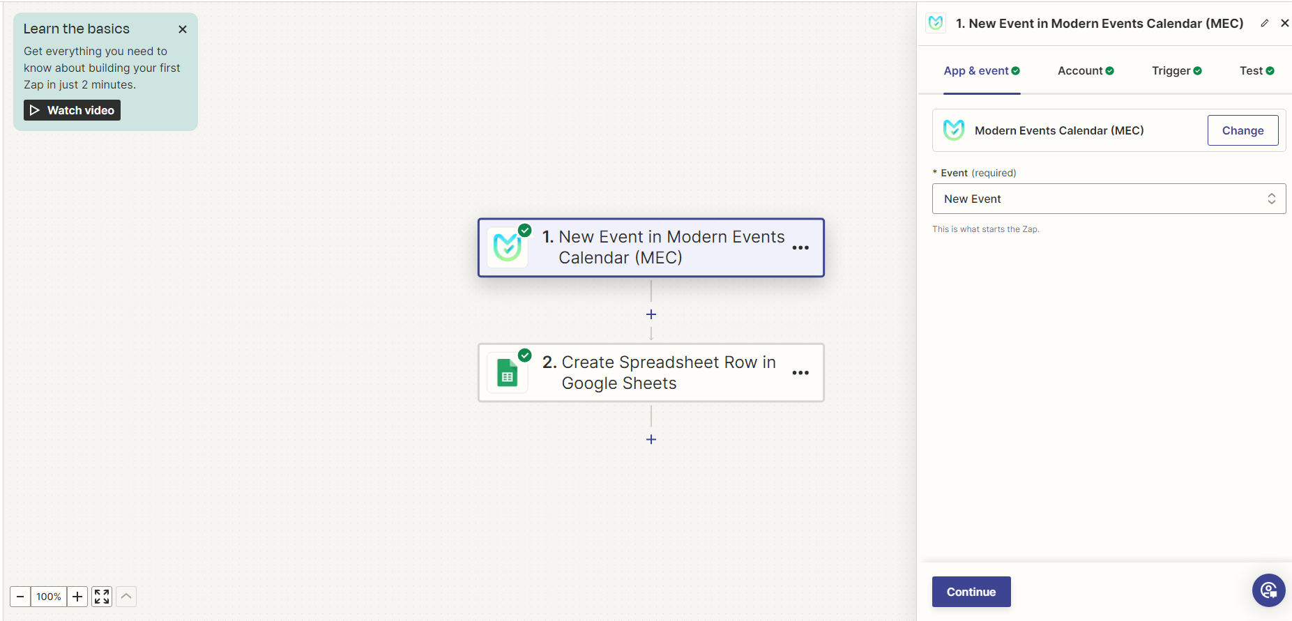The height and width of the screenshot is (621, 1292).
Task: Open the help chat bubble icon
Action: (x=1268, y=591)
